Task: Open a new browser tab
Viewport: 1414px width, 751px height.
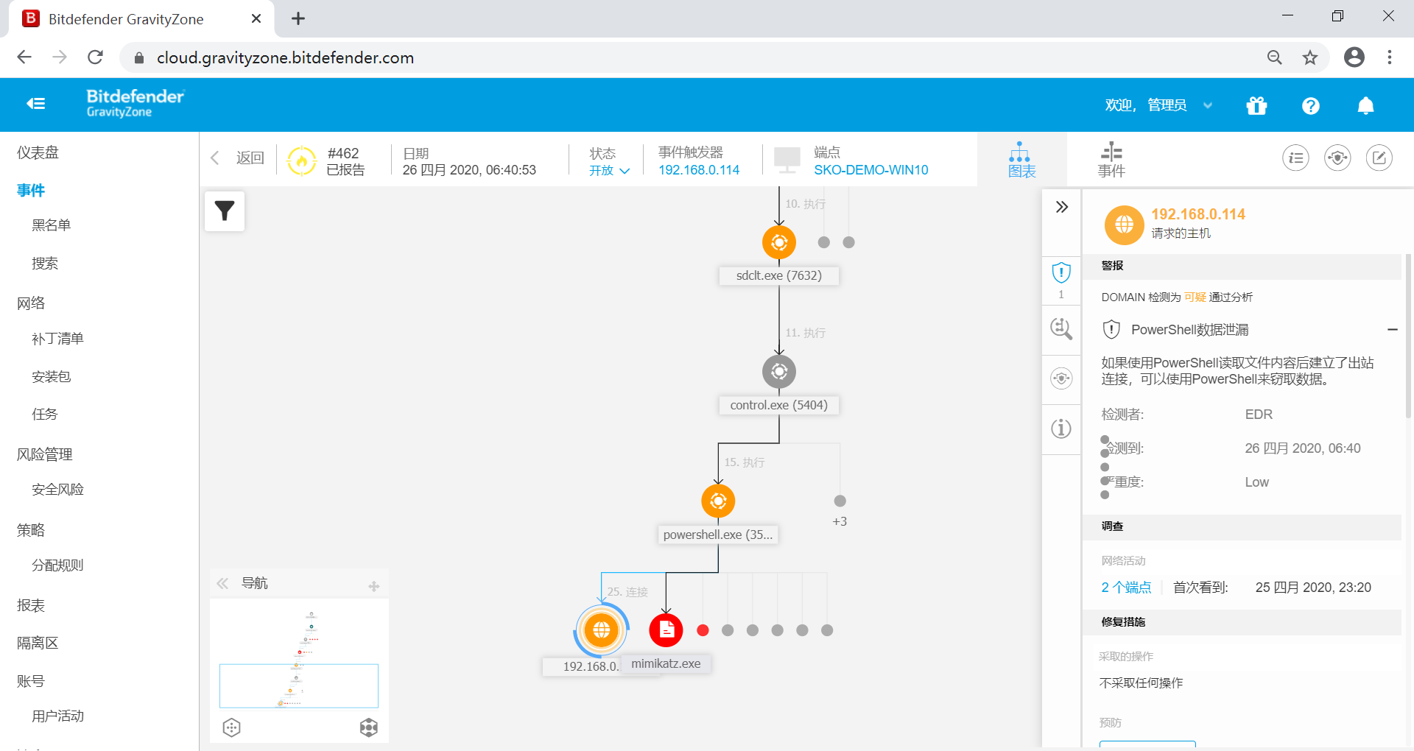Action: coord(298,18)
